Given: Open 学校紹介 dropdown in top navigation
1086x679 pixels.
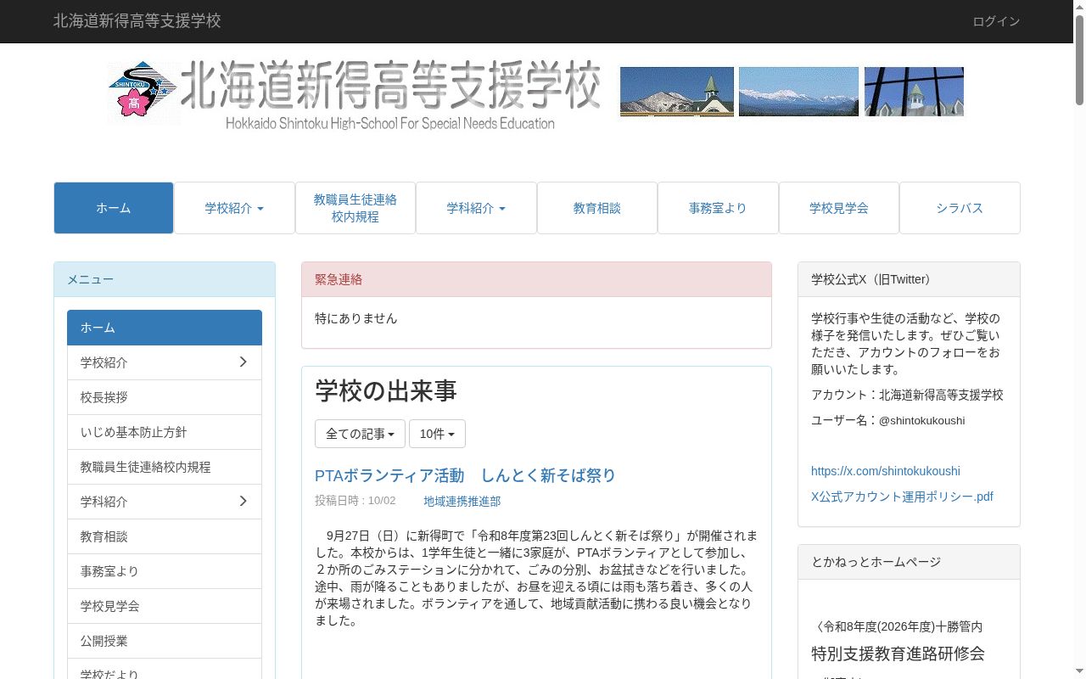Looking at the screenshot, I should point(234,208).
